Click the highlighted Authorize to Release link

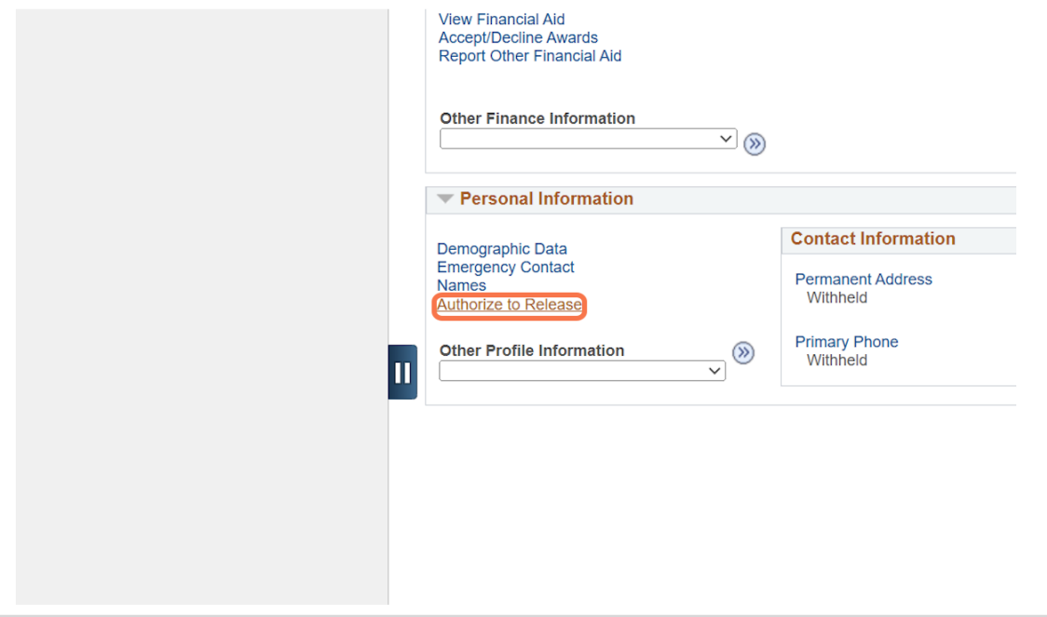510,305
